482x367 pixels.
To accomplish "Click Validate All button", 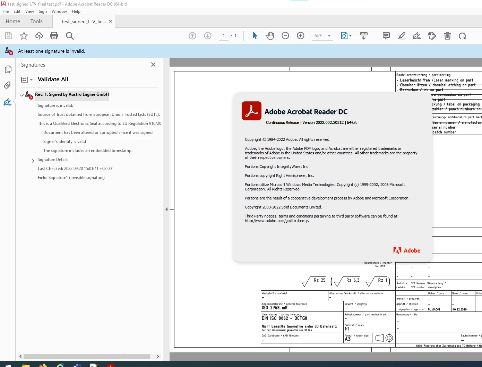I will (53, 79).
